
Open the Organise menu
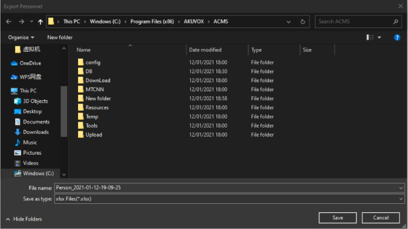point(21,37)
